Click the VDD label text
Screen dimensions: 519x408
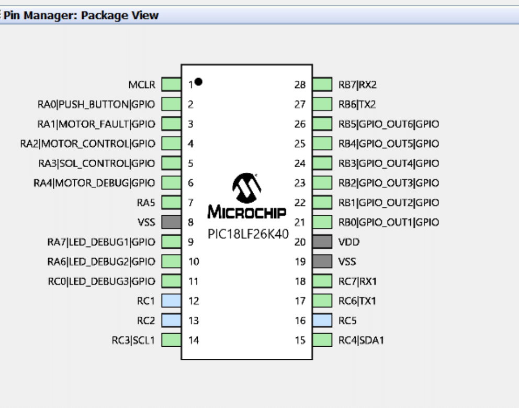(x=349, y=242)
